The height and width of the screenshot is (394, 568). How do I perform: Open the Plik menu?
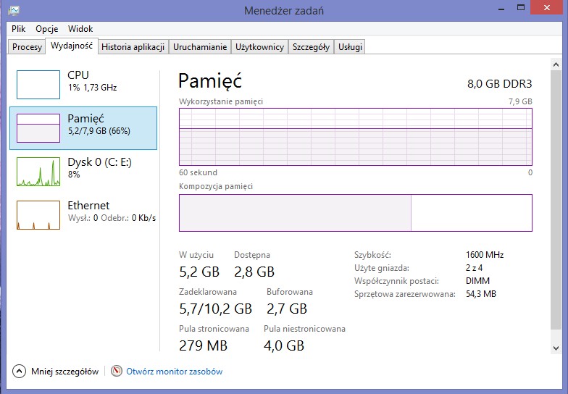tap(19, 29)
